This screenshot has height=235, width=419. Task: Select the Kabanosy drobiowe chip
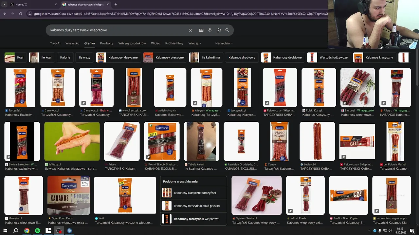(x=282, y=57)
